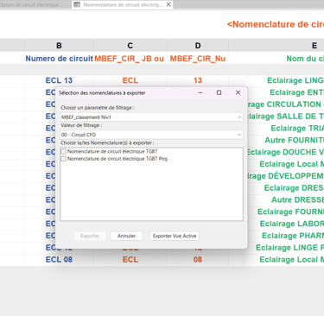Select the ECL 13 cell
Screen dimensions: 324x316
59,80
